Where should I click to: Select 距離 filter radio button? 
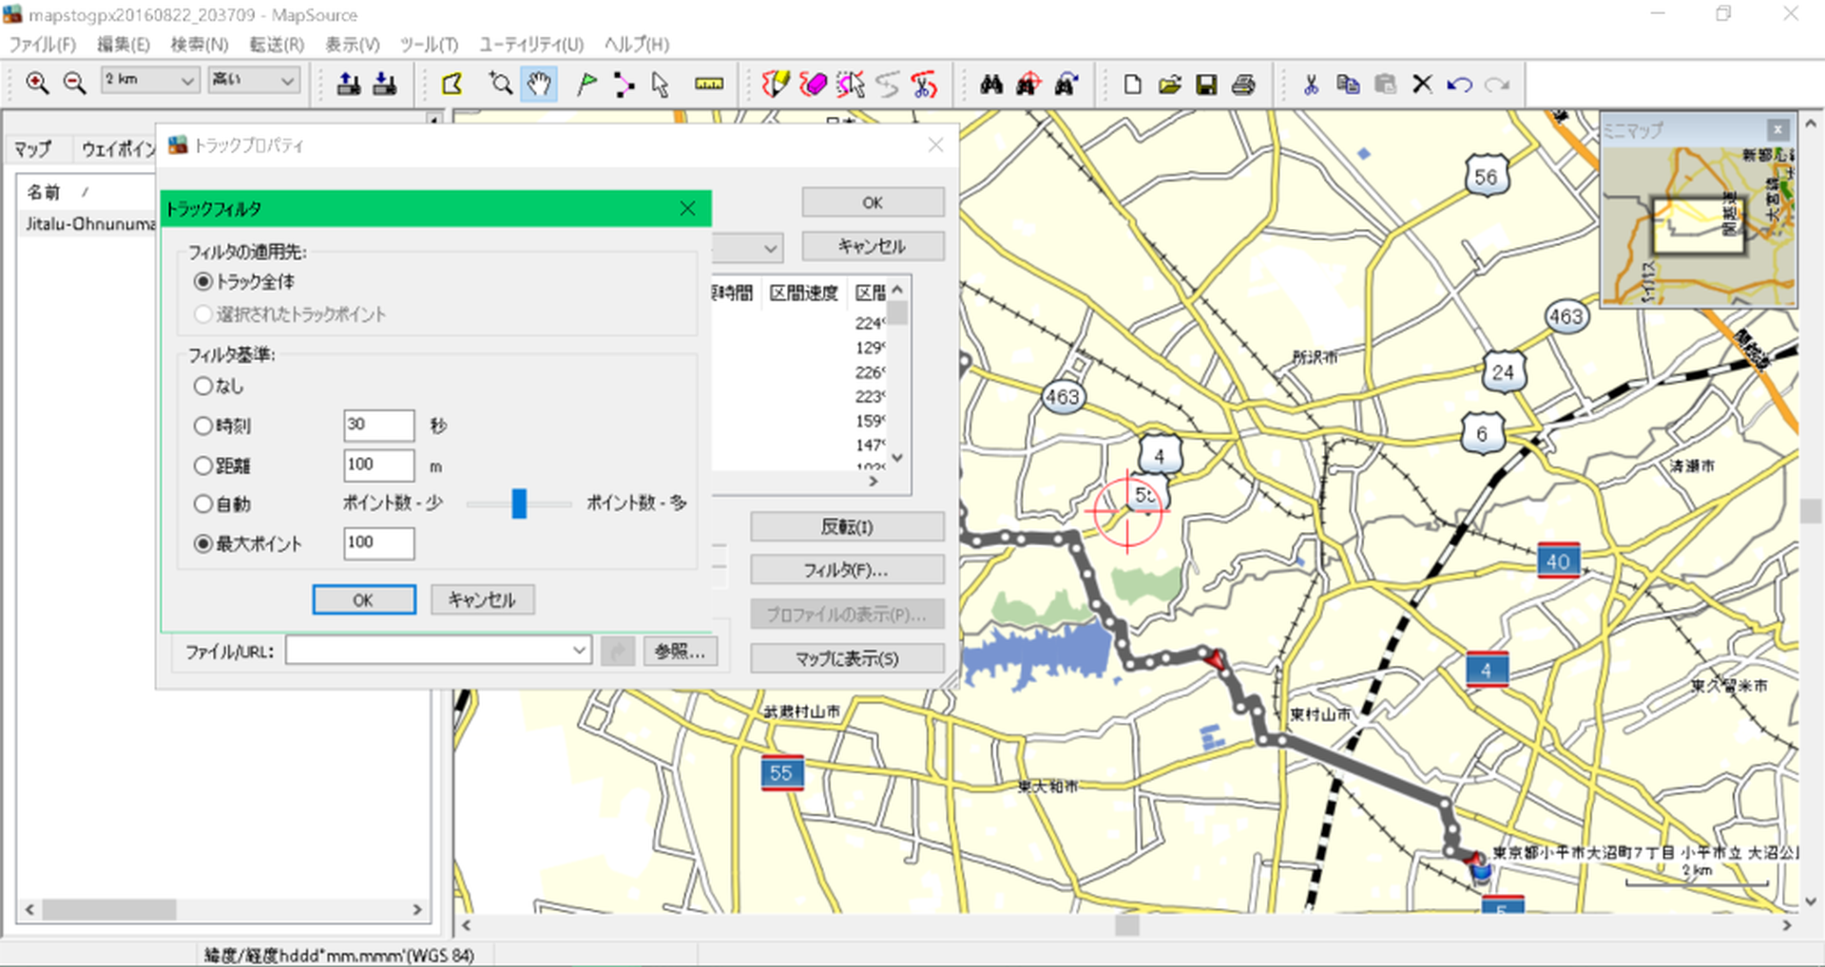(x=202, y=465)
